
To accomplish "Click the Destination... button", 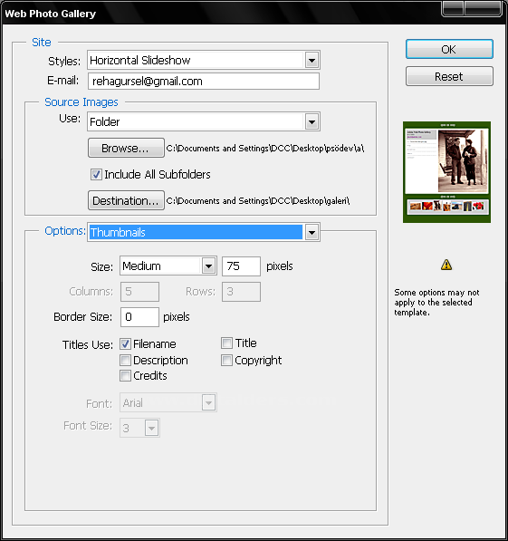I will [x=126, y=200].
